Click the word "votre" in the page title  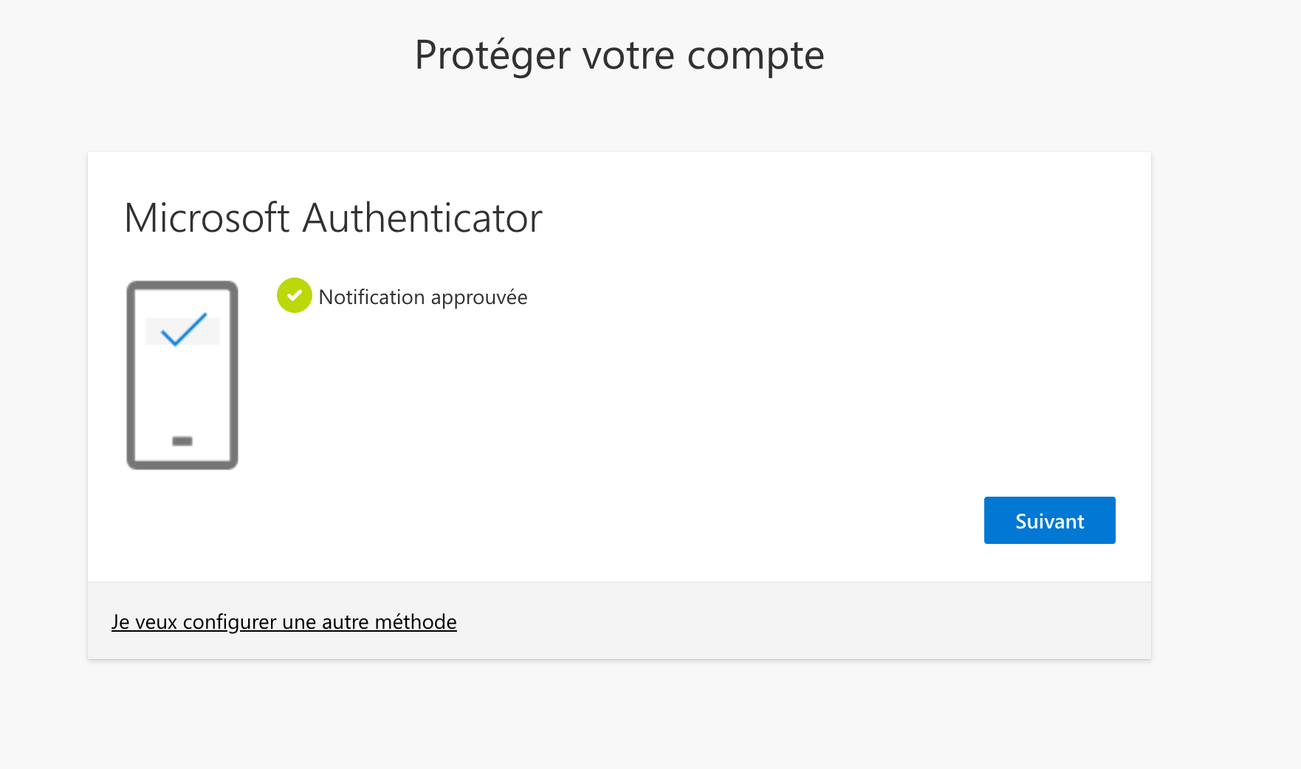[x=628, y=56]
